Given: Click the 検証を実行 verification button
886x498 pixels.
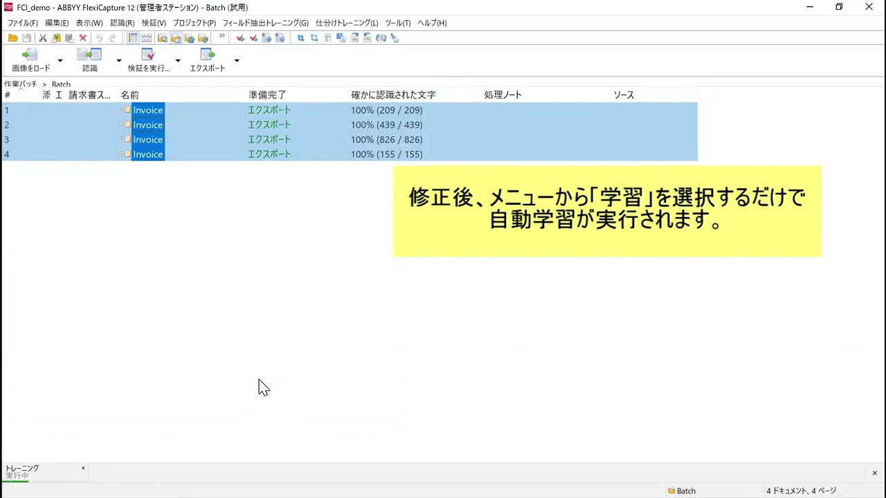Looking at the screenshot, I should pyautogui.click(x=149, y=60).
